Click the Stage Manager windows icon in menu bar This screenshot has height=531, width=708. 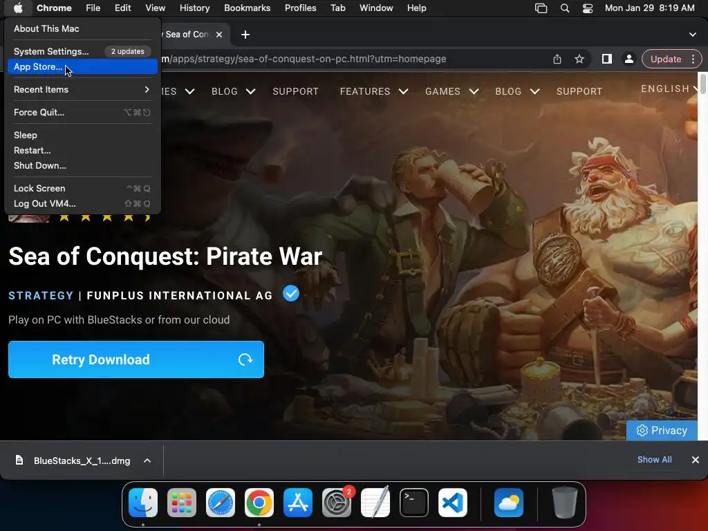coord(541,8)
